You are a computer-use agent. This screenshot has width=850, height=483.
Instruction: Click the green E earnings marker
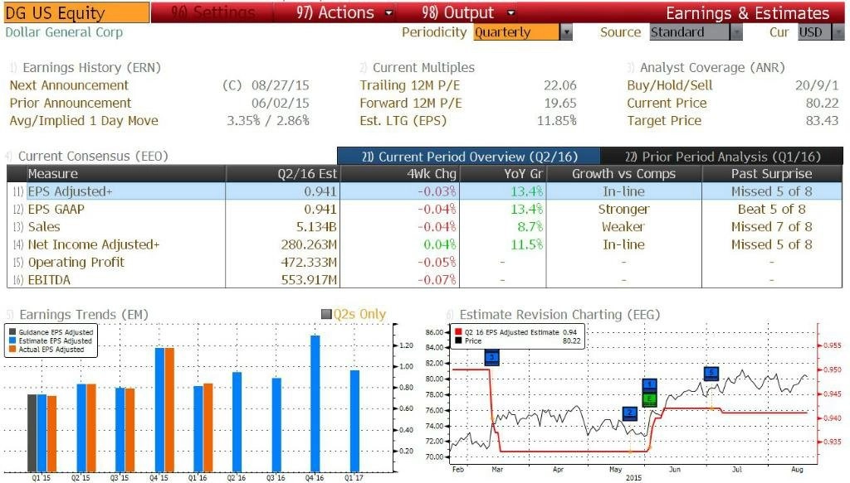pyautogui.click(x=649, y=399)
